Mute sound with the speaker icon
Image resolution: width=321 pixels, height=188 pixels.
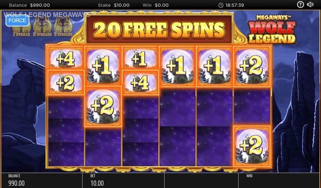pyautogui.click(x=310, y=5)
